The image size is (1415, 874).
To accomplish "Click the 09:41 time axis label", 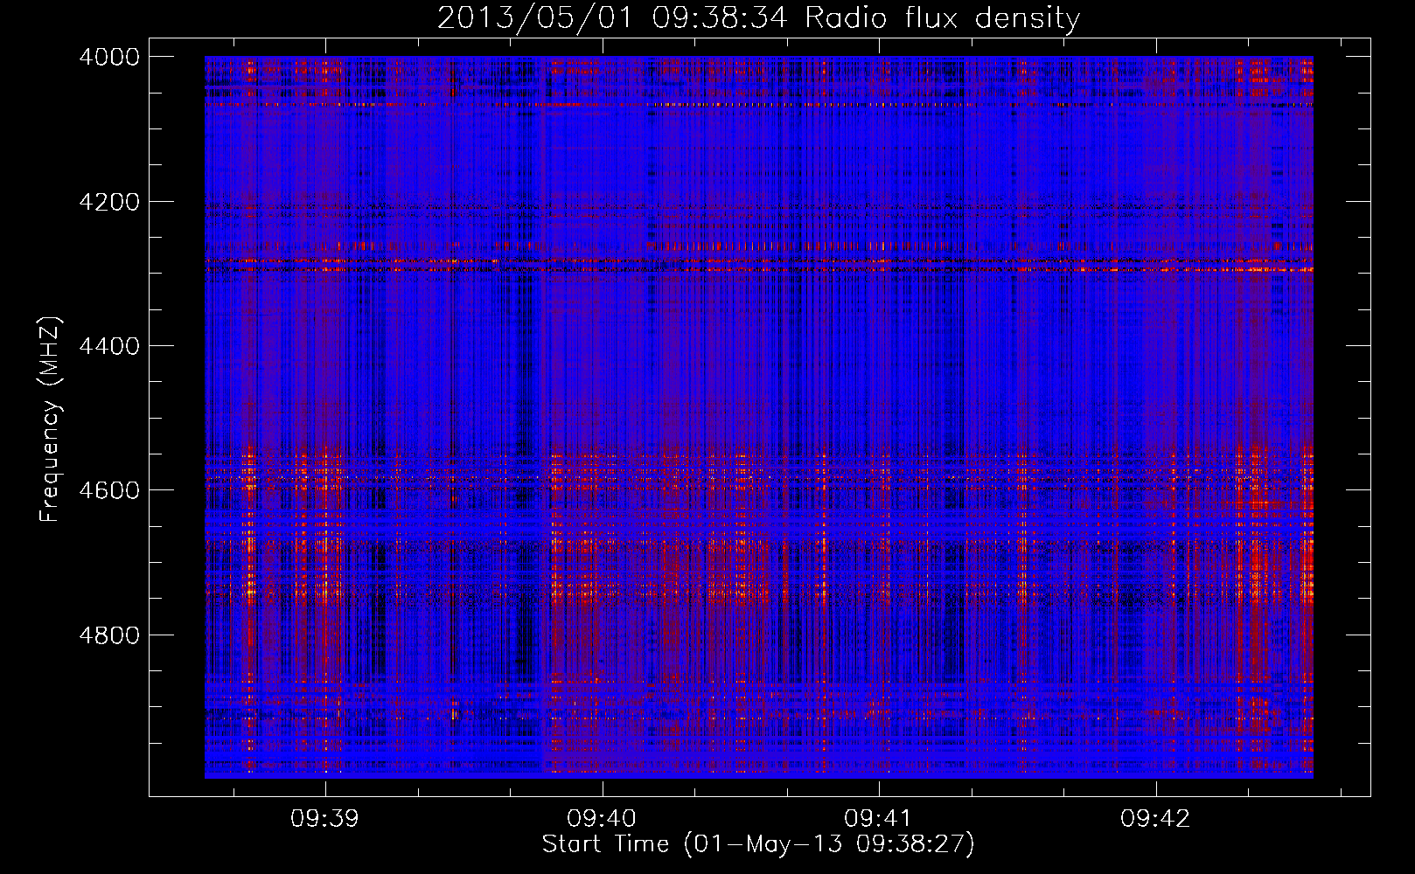I will pyautogui.click(x=878, y=819).
